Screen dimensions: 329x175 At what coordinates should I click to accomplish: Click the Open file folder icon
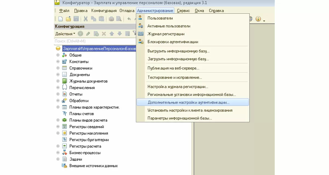pos(68,19)
